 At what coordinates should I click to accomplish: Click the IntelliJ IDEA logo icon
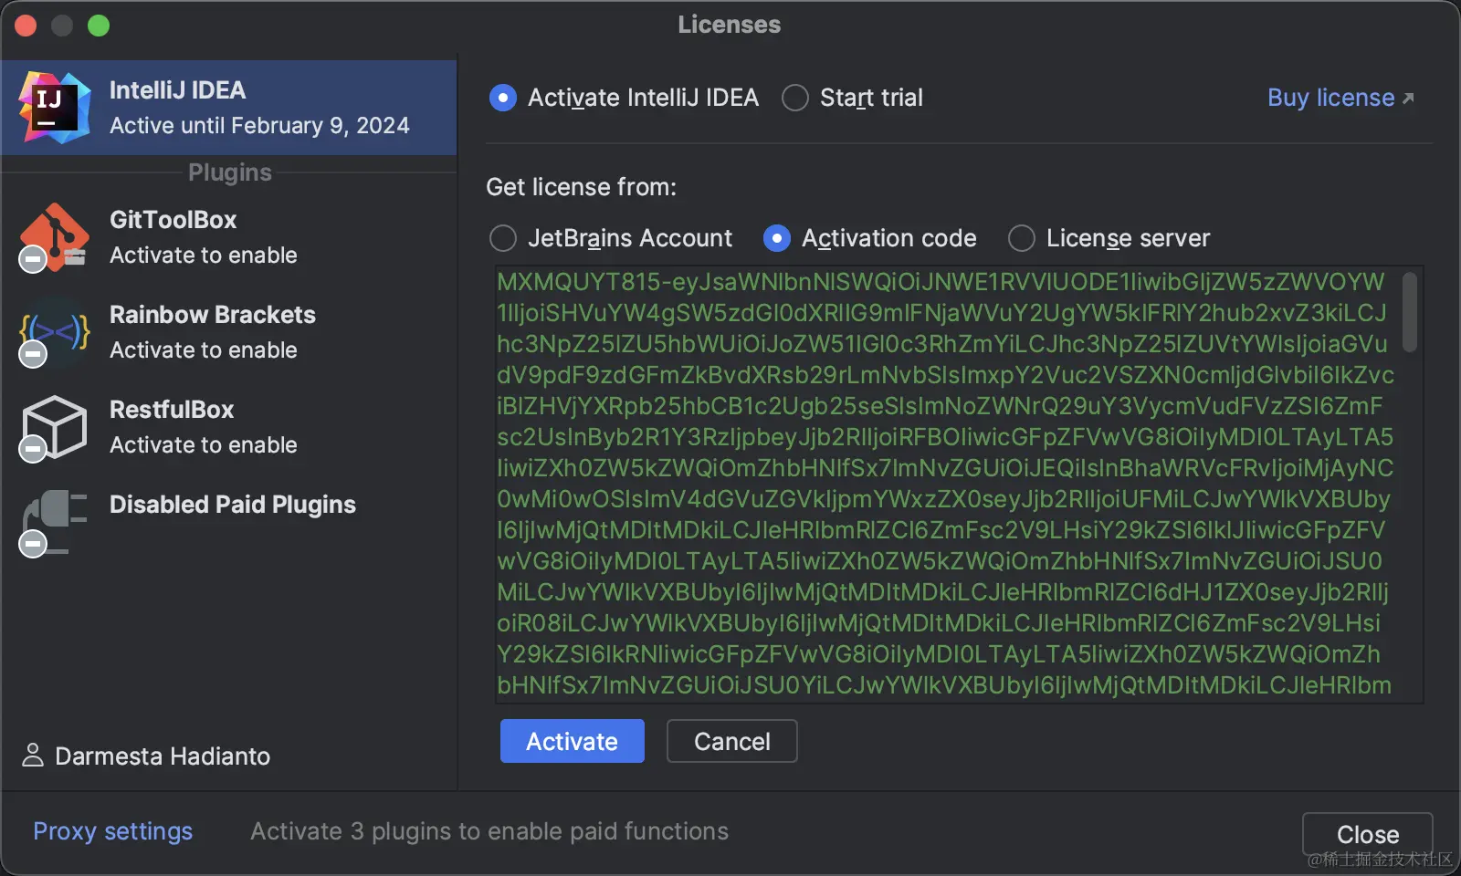(x=55, y=108)
